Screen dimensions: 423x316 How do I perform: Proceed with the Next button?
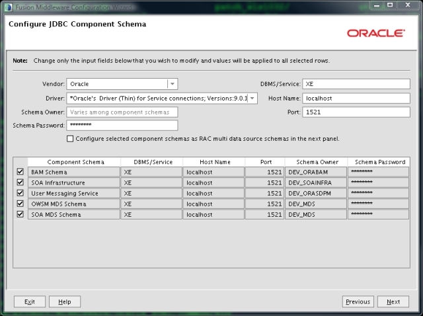pos(393,301)
